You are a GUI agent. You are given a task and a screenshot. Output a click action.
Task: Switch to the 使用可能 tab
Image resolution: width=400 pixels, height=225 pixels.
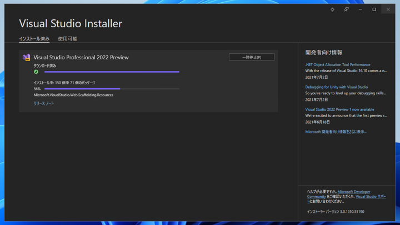(67, 39)
